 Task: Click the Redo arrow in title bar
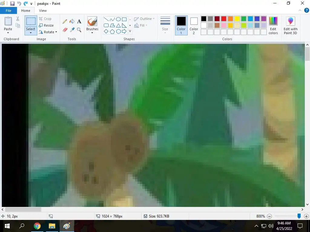25,4
